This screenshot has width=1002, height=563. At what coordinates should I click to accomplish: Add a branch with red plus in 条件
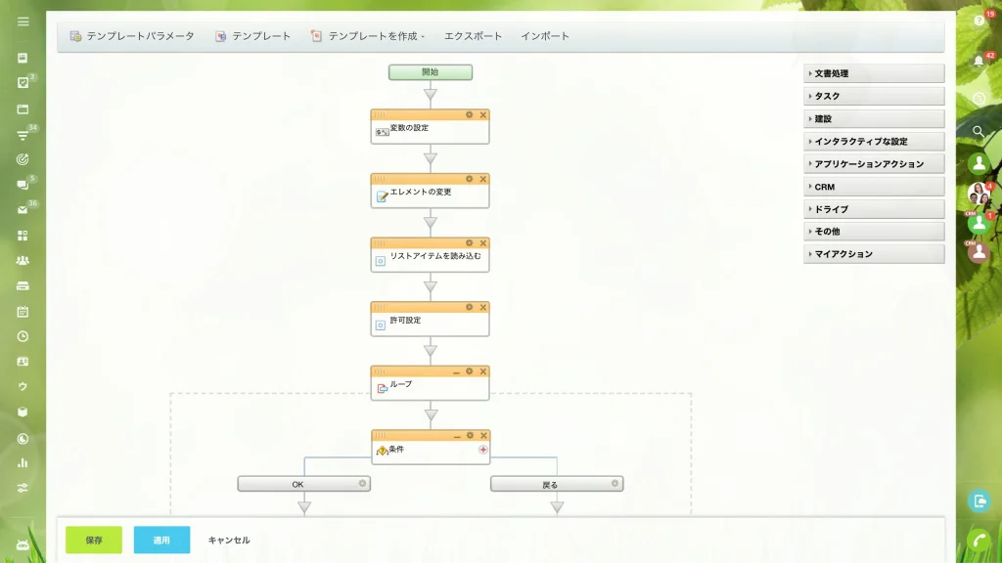[483, 450]
